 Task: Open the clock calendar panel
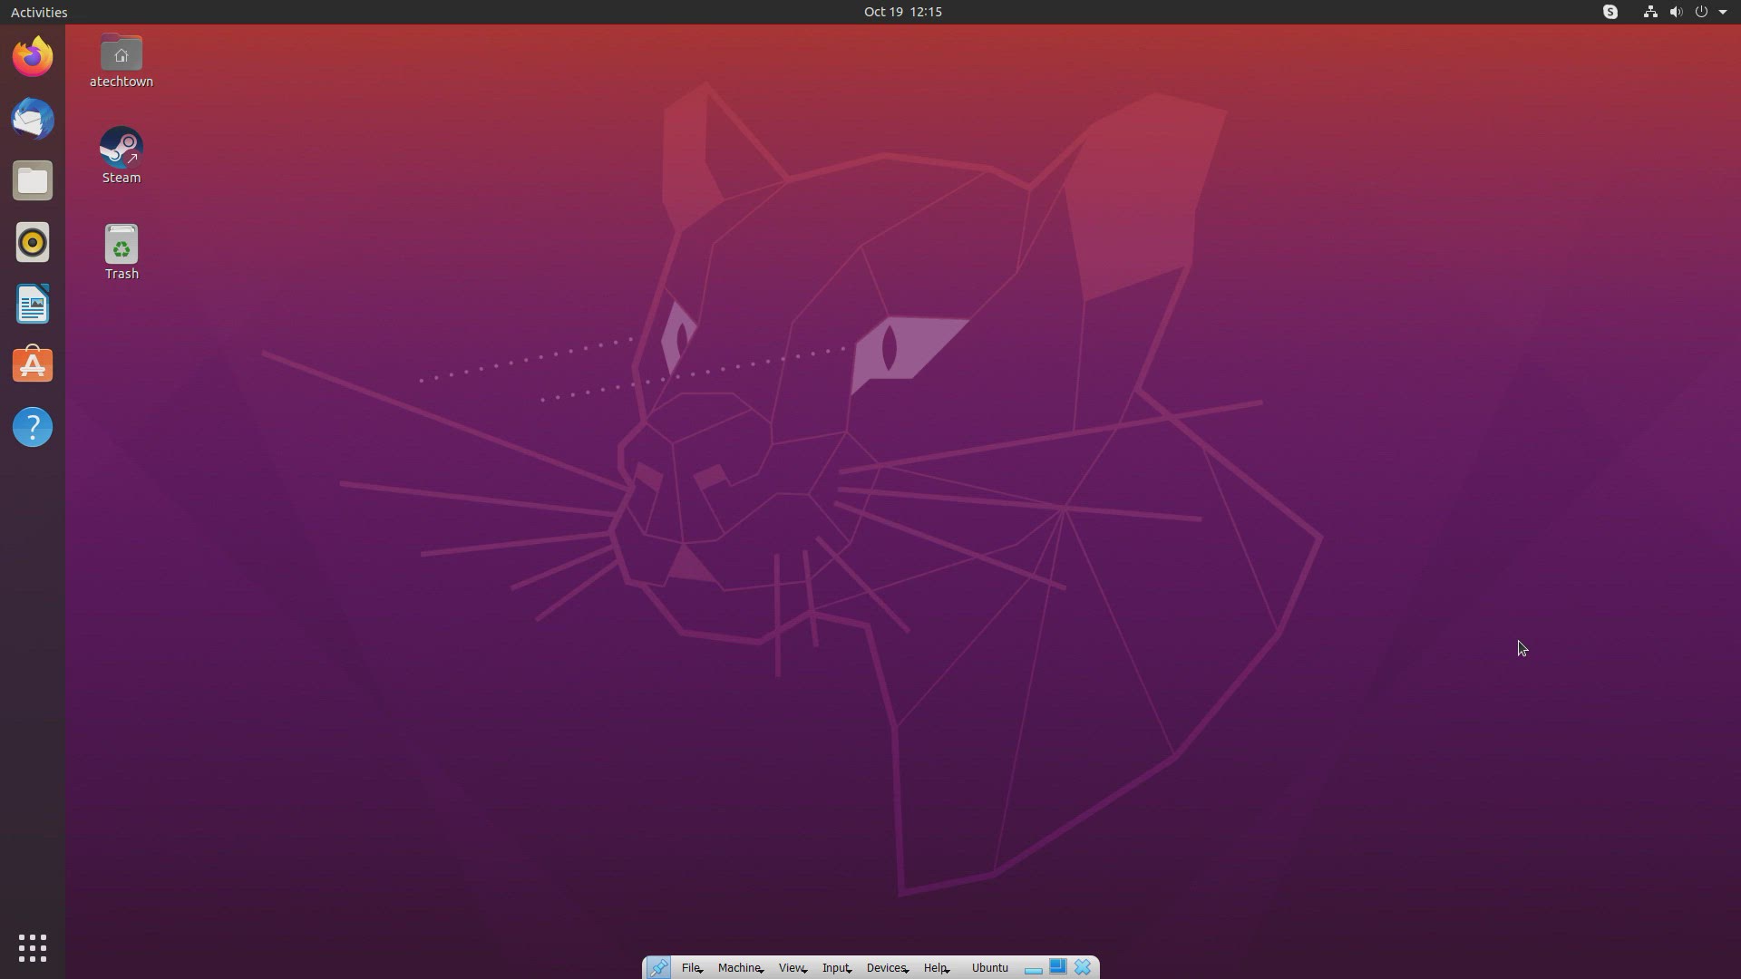(x=902, y=12)
